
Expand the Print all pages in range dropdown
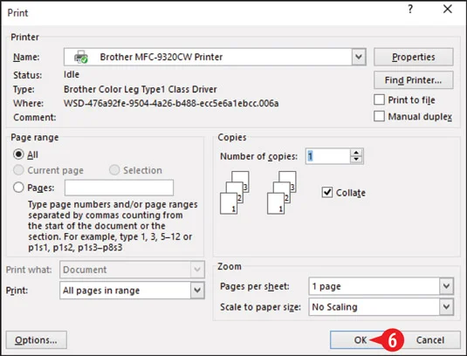197,291
